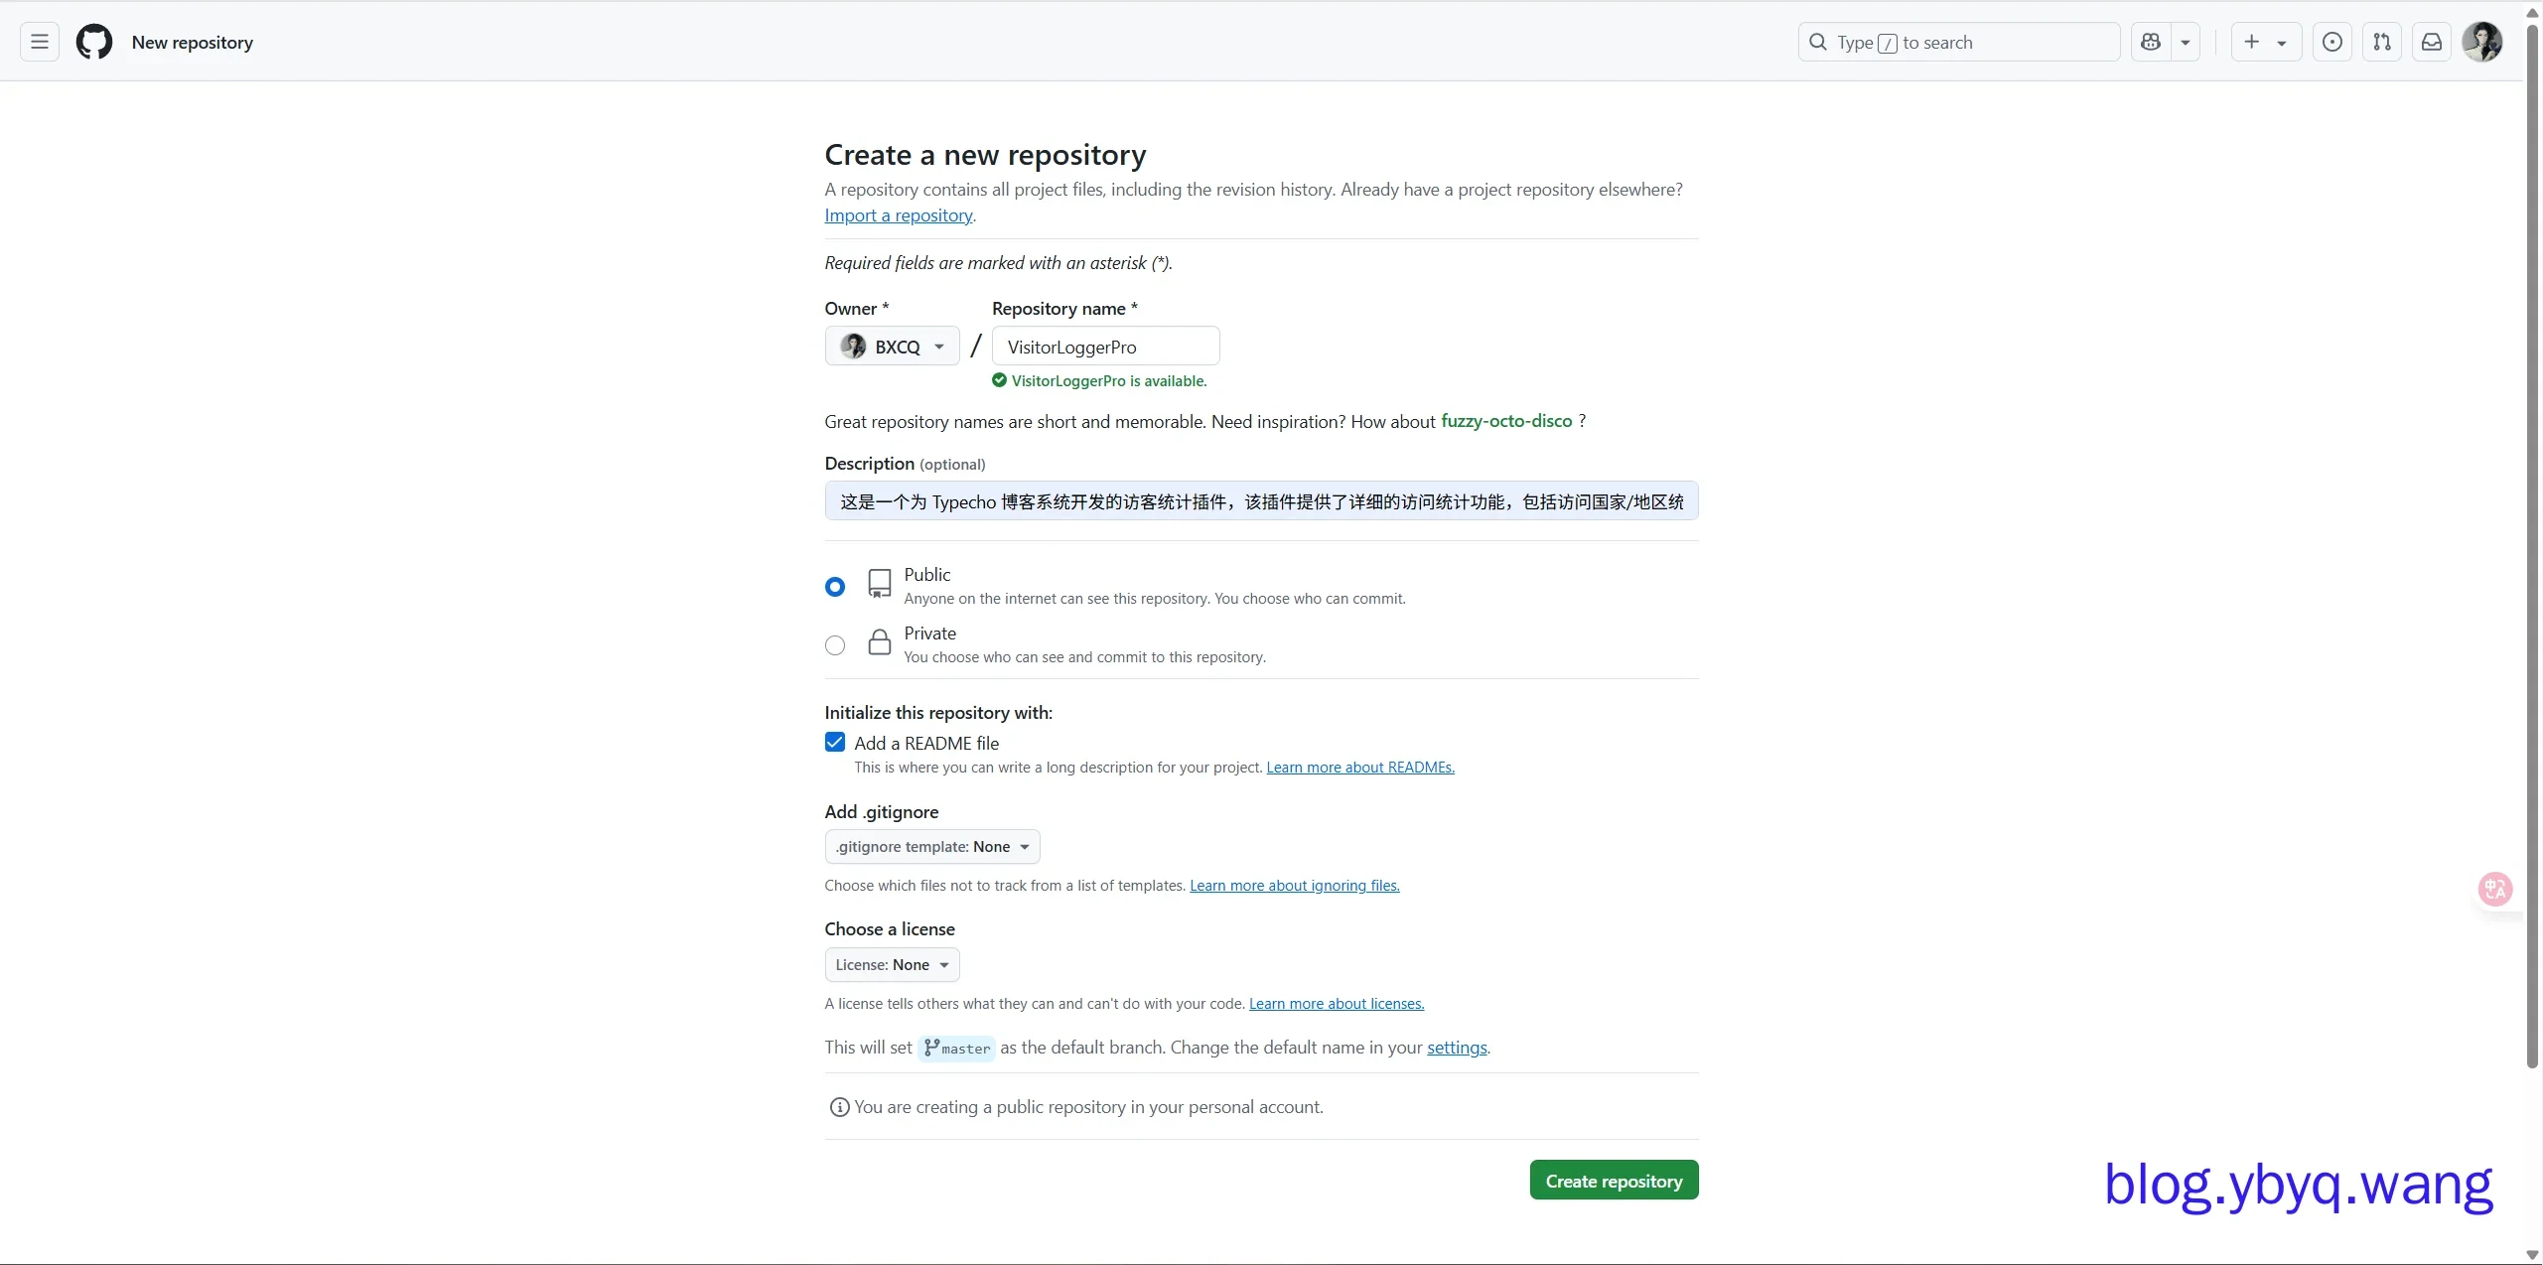Uncheck the Add a README file checkbox

coord(835,743)
